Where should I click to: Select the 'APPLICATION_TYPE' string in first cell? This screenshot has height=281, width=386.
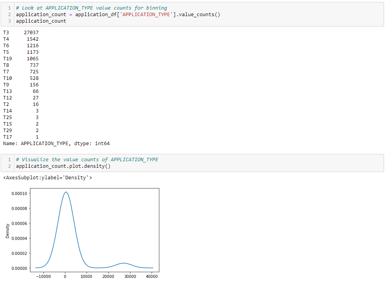tap(146, 15)
